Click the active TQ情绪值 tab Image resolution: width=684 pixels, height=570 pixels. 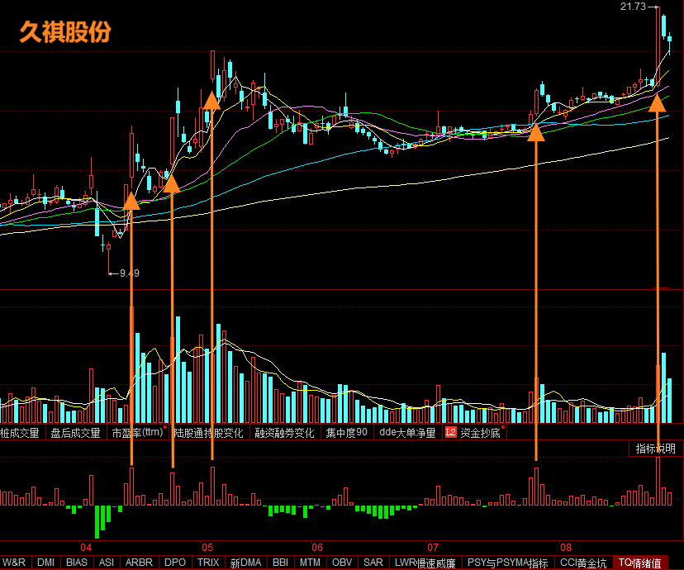coord(640,563)
